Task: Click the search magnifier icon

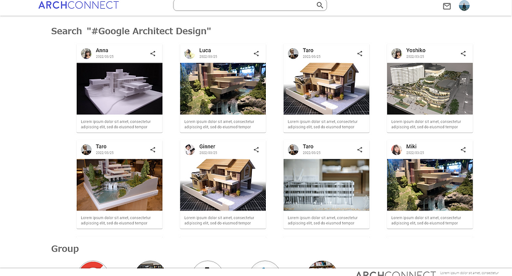Action: click(320, 5)
